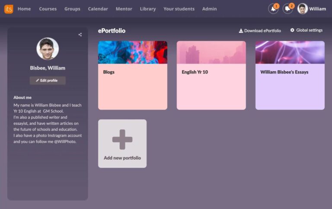Click the large profile photo of William

point(48,48)
